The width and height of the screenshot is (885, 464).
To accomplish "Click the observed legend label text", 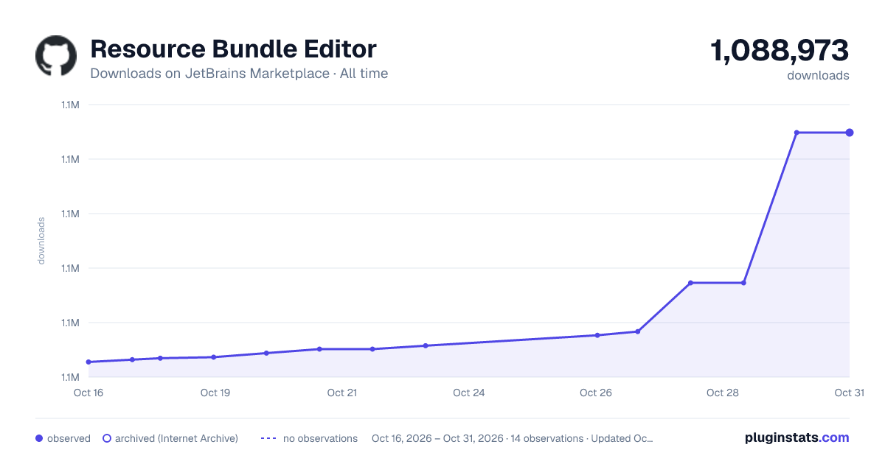I will pyautogui.click(x=69, y=438).
